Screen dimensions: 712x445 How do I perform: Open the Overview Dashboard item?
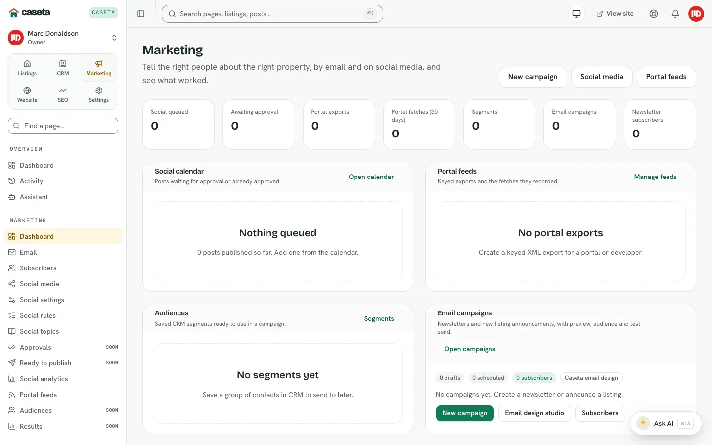coord(63,165)
